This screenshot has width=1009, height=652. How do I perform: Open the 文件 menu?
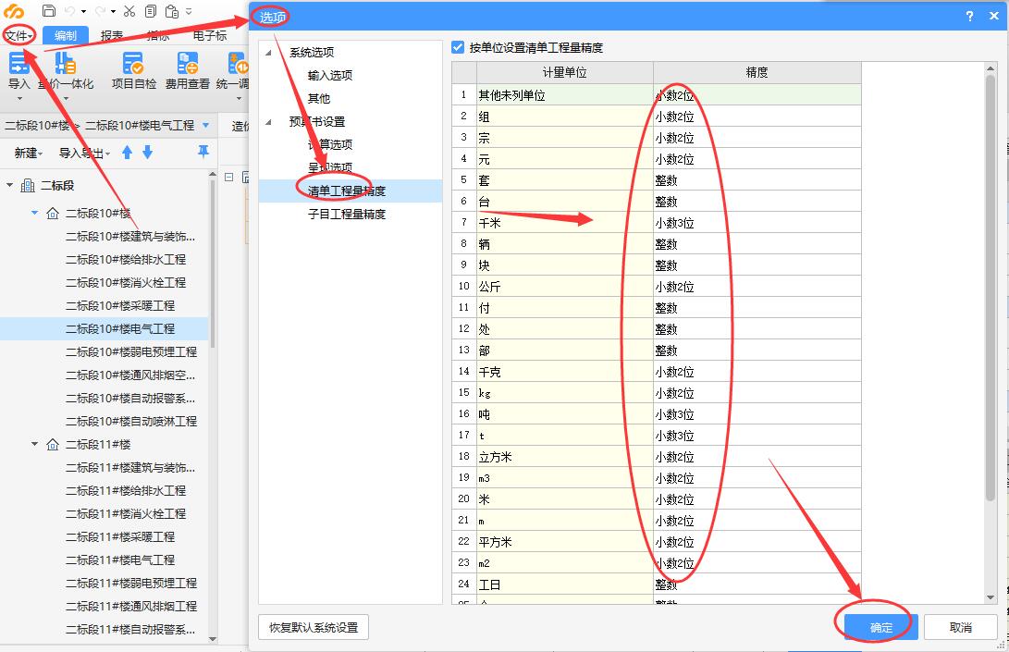click(x=19, y=35)
